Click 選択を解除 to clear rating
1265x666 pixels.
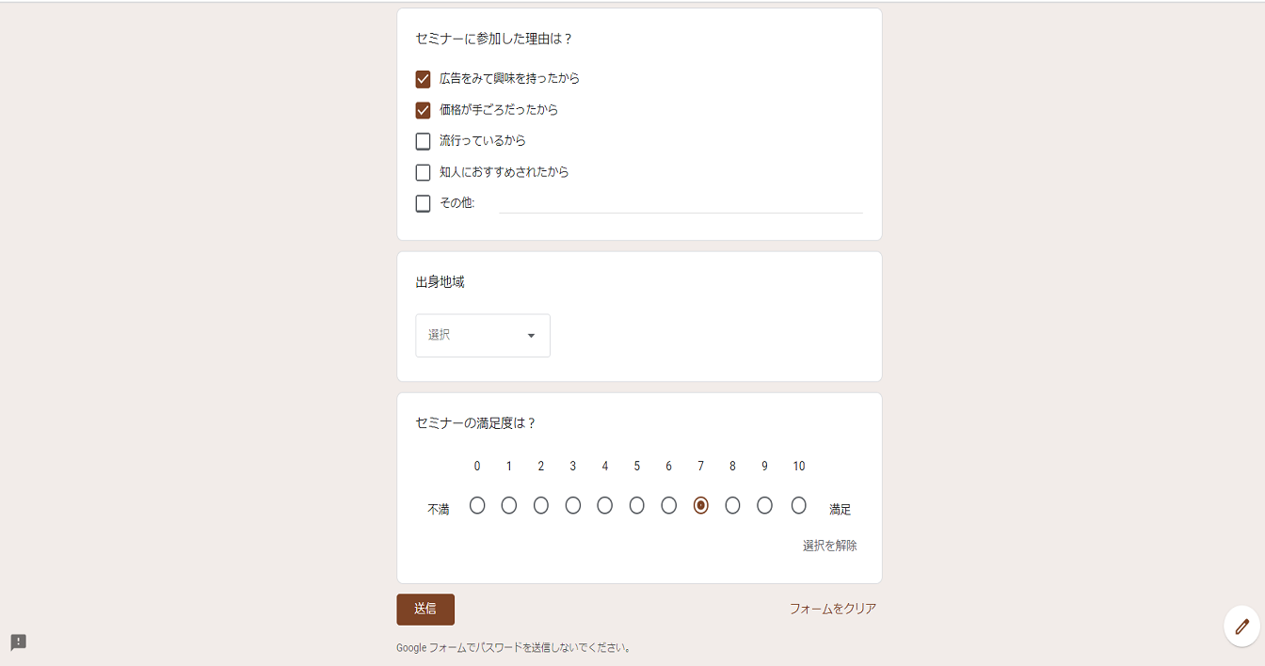click(829, 546)
